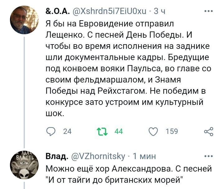Screen dimensions: 224x189
Task: Open the three-dot menu on Влад's reply
Action: pyautogui.click(x=208, y=156)
